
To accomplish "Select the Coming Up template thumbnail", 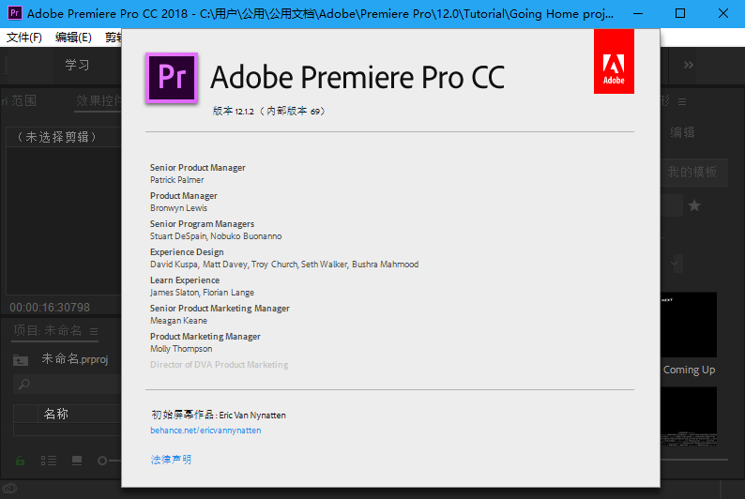I will click(689, 325).
